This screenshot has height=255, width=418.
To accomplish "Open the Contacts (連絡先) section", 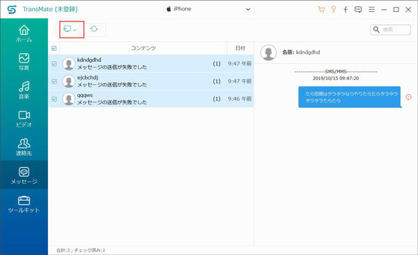I will (24, 147).
